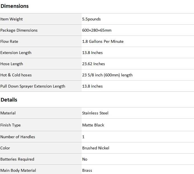Click the Brushed Nickel color value
This screenshot has height=174, width=194.
pyautogui.click(x=96, y=148)
